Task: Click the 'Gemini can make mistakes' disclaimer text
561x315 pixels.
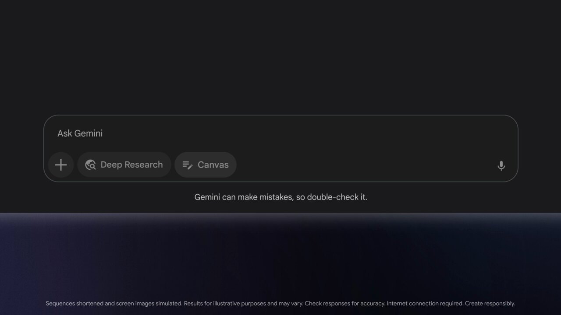Action: point(281,197)
